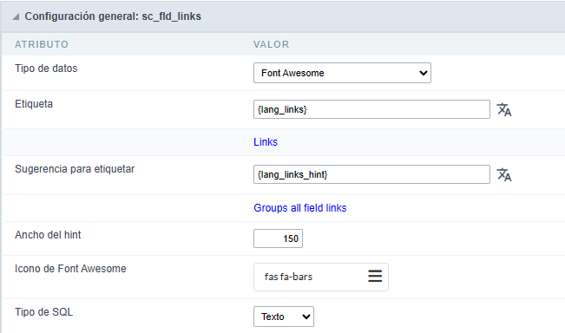The height and width of the screenshot is (333, 565).
Task: Click the Ancho del hint label
Action: pos(48,235)
